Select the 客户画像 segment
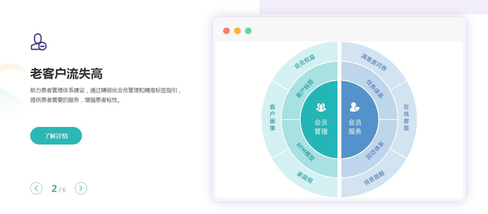This screenshot has height=214, width=488. [x=272, y=117]
